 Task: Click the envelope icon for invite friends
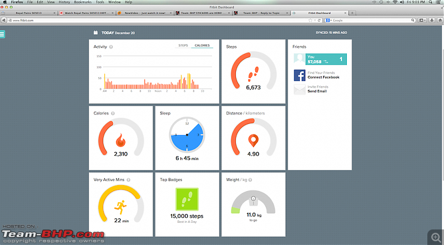pos(300,89)
